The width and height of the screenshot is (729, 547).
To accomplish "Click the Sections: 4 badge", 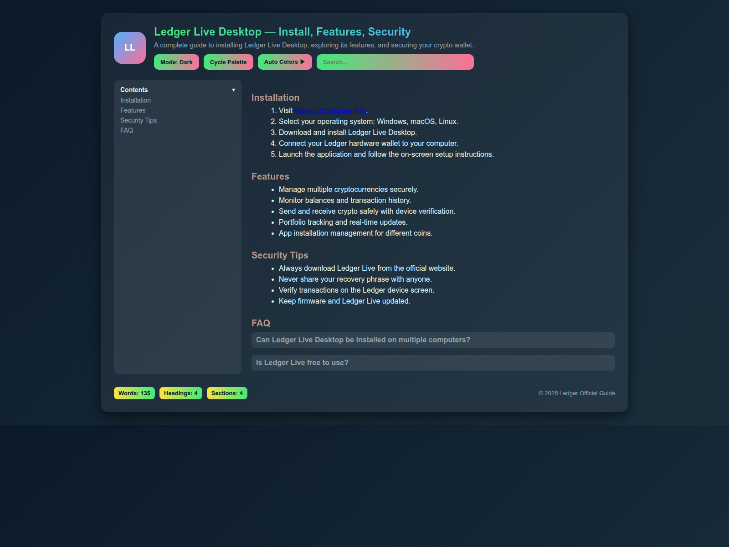I will point(227,393).
